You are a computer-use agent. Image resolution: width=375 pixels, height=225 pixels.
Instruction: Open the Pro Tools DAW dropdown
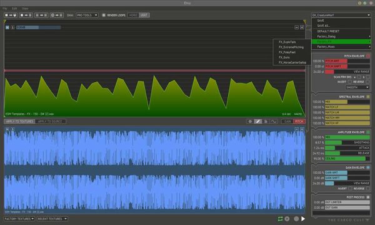pos(87,15)
